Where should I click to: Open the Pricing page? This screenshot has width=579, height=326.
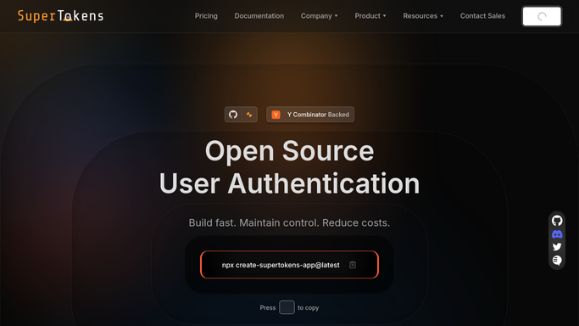pyautogui.click(x=206, y=16)
